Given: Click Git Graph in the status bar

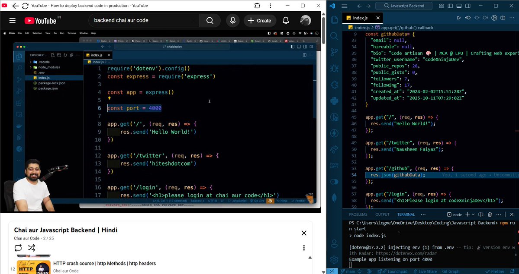Looking at the screenshot, I should coord(451,271).
